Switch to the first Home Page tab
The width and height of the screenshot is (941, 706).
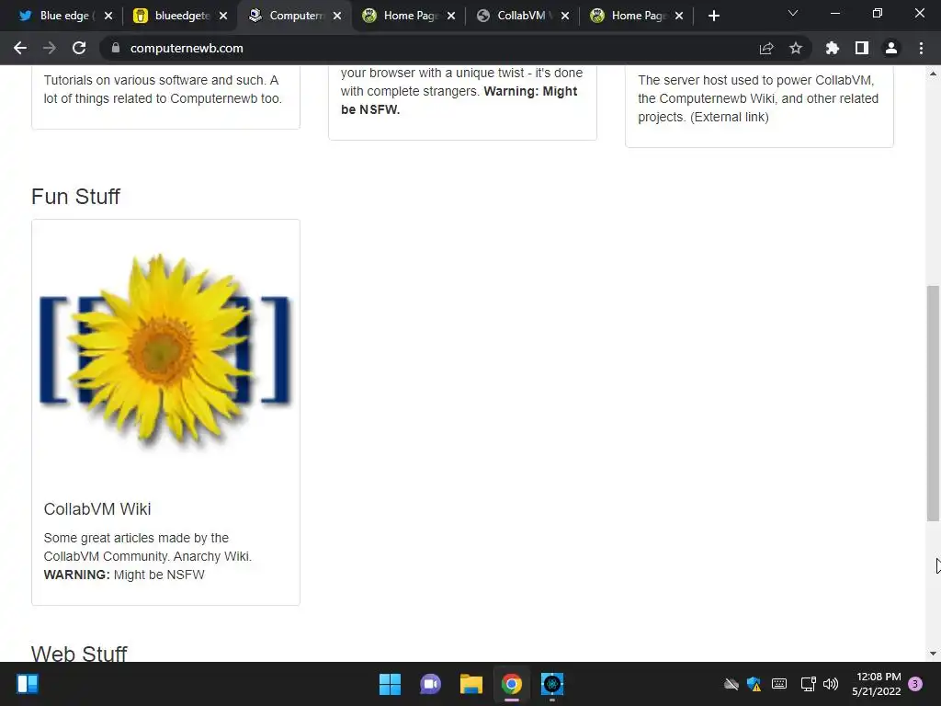pyautogui.click(x=408, y=16)
